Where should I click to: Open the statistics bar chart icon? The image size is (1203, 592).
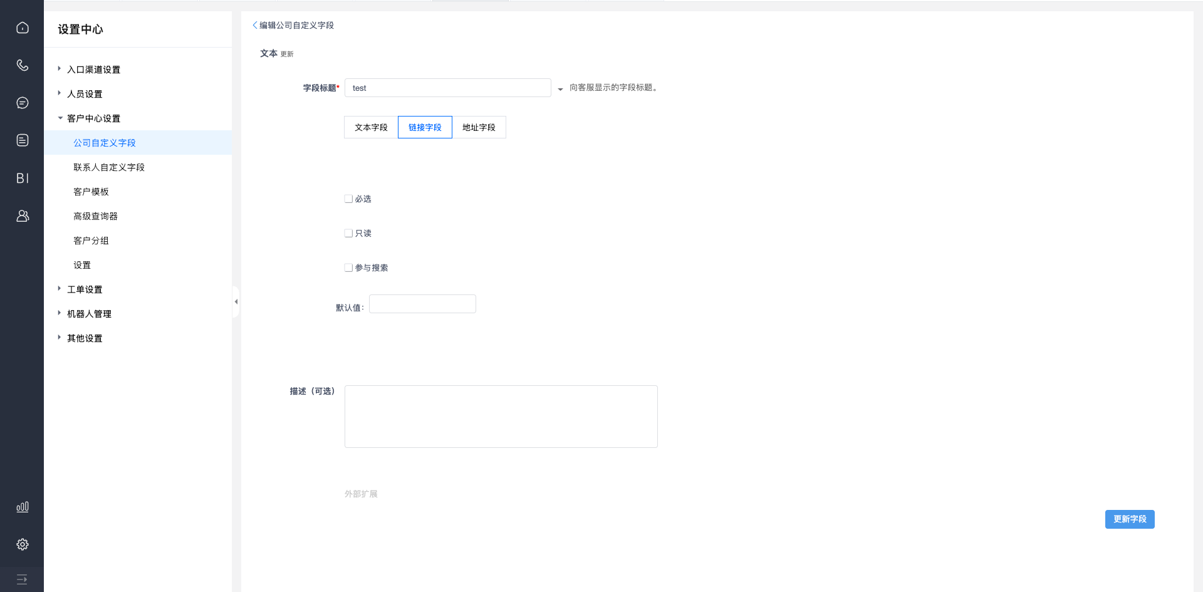coord(23,507)
